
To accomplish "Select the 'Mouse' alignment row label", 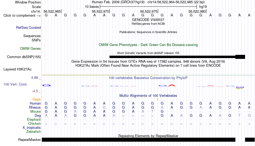I will (35, 112).
